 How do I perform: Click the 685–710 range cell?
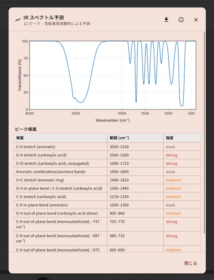click(135, 238)
